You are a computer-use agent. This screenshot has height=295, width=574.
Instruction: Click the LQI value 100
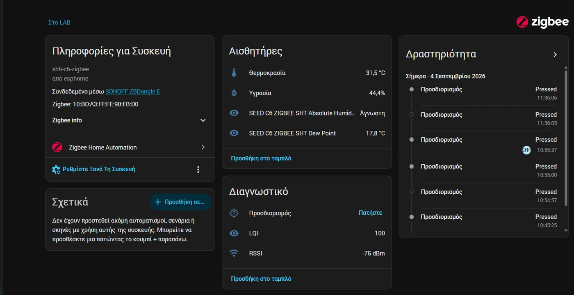pos(380,233)
